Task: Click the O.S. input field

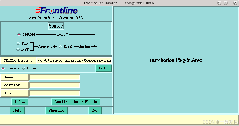Action: pos(55,93)
